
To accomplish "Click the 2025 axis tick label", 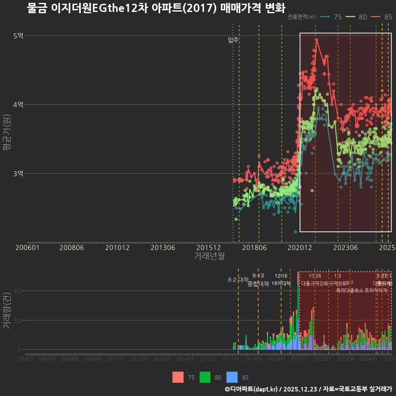I will (388, 247).
